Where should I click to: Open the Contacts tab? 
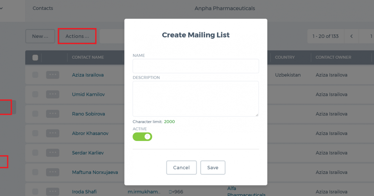tap(43, 8)
